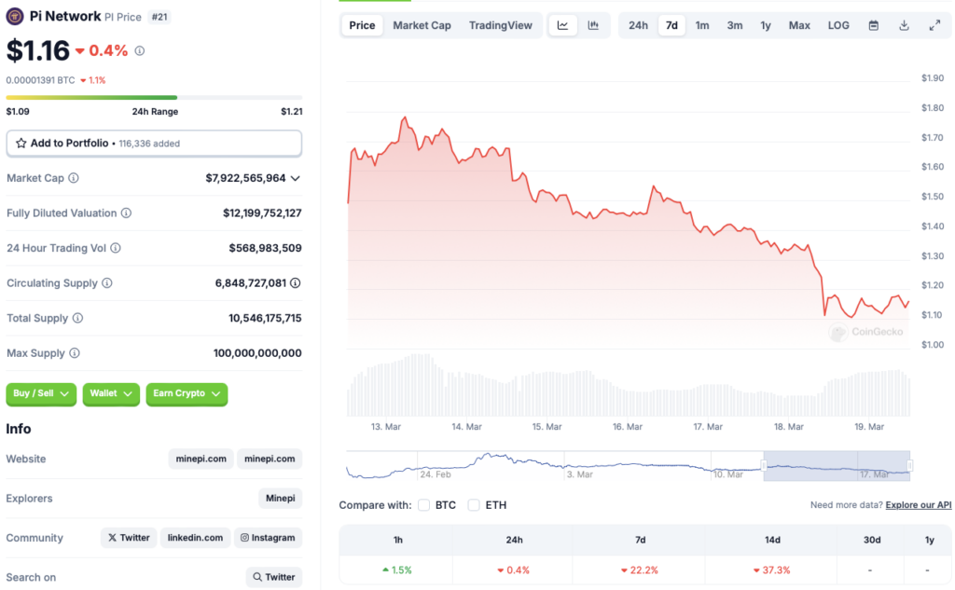The width and height of the screenshot is (955, 590).
Task: Open the Earn Crypto dropdown
Action: [x=187, y=394]
